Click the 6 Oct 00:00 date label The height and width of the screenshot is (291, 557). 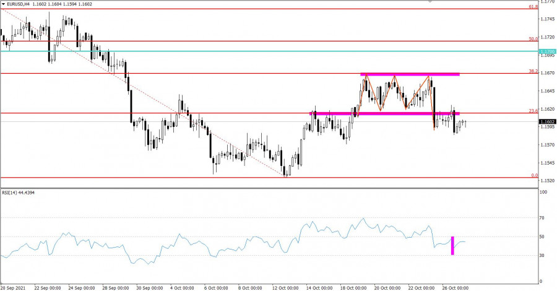pos(217,288)
